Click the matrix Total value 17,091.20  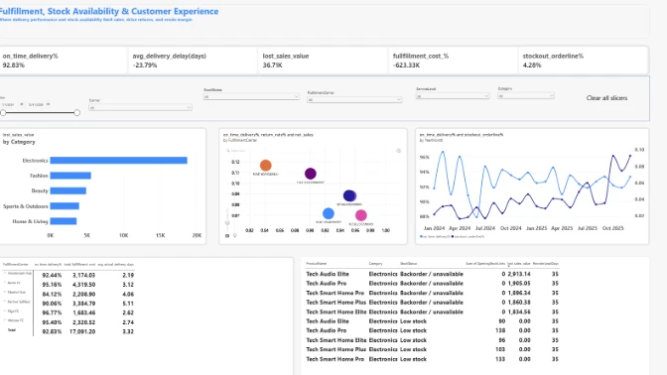pyautogui.click(x=82, y=331)
